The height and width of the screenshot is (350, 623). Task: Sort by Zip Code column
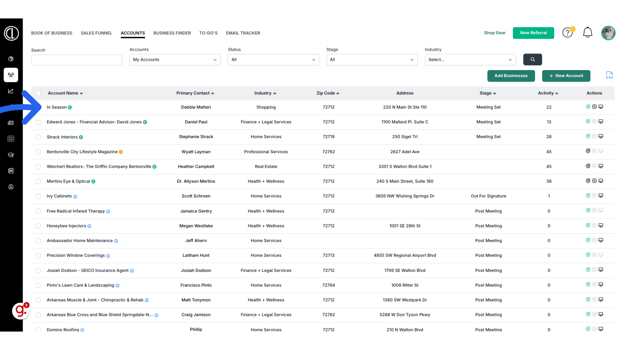tap(328, 93)
